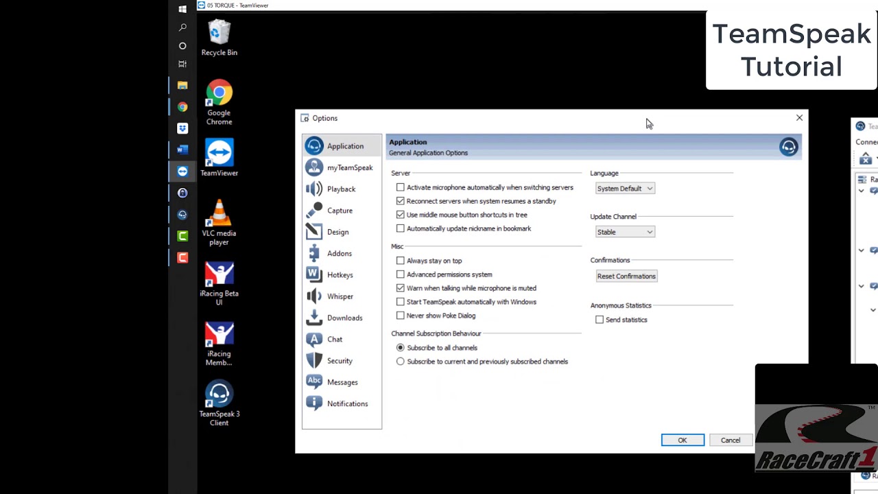Collapse the indented sub-channel chevron in TeamSpeak tree

click(x=873, y=310)
